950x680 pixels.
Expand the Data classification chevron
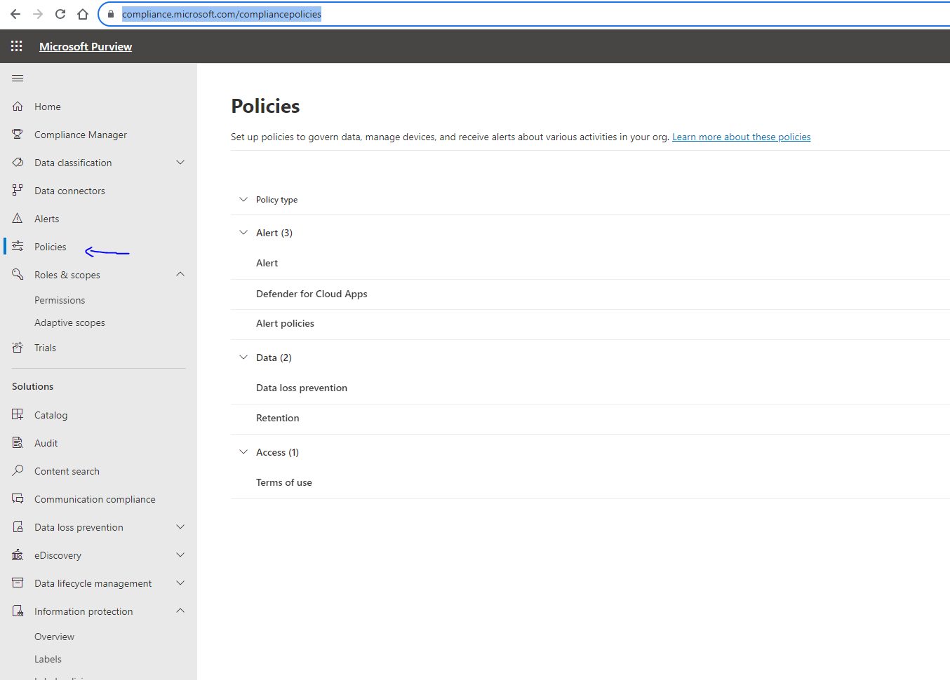[180, 163]
